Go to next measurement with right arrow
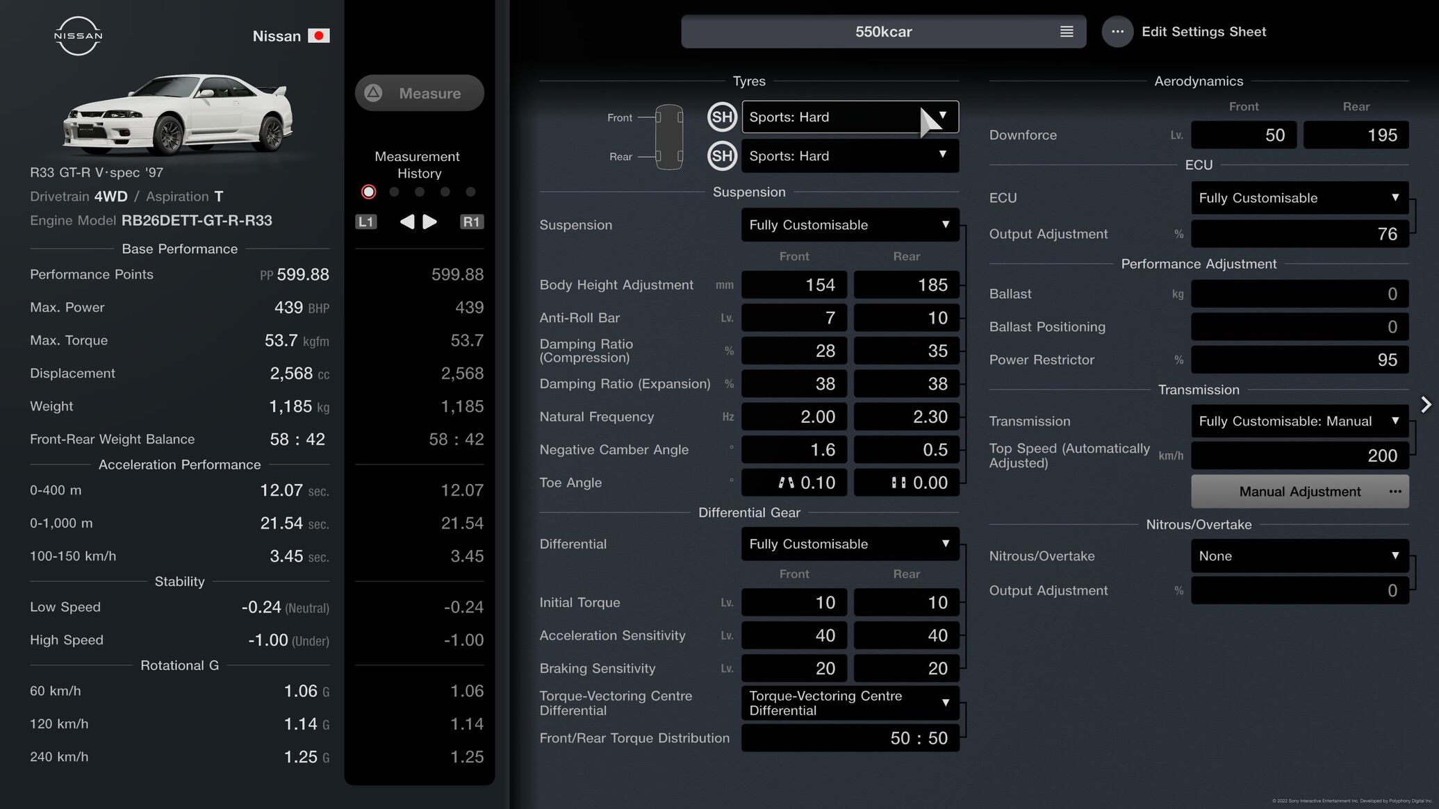Screen dimensions: 1439x809 tap(430, 222)
